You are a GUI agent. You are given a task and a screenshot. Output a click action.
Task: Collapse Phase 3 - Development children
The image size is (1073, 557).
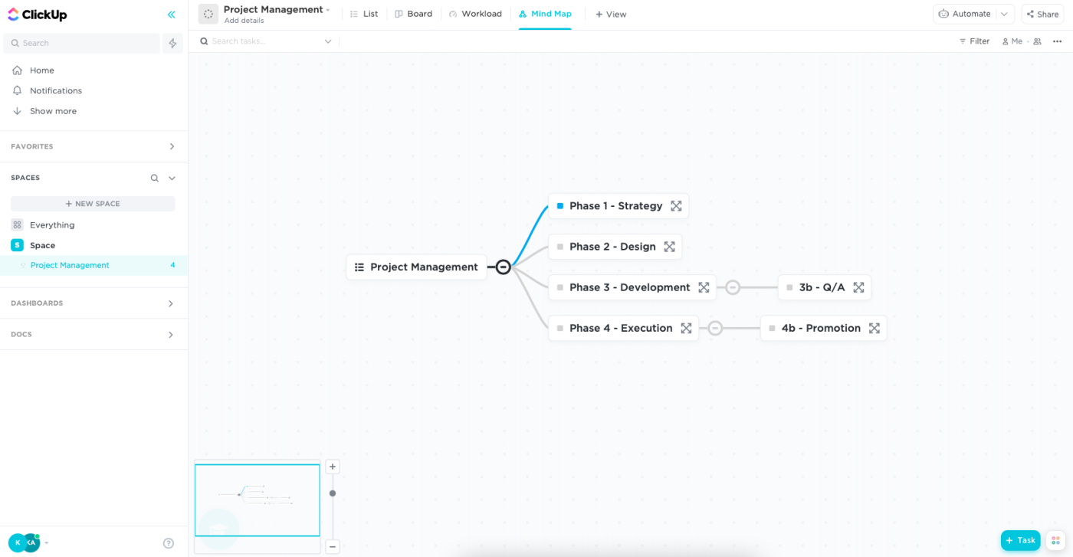(733, 287)
